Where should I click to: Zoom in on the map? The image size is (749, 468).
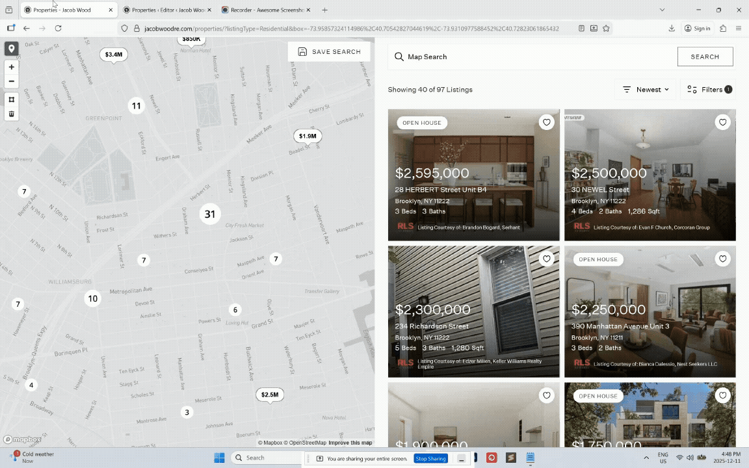click(11, 67)
